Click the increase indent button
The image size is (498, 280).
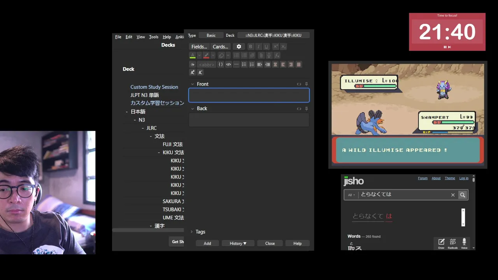260,65
